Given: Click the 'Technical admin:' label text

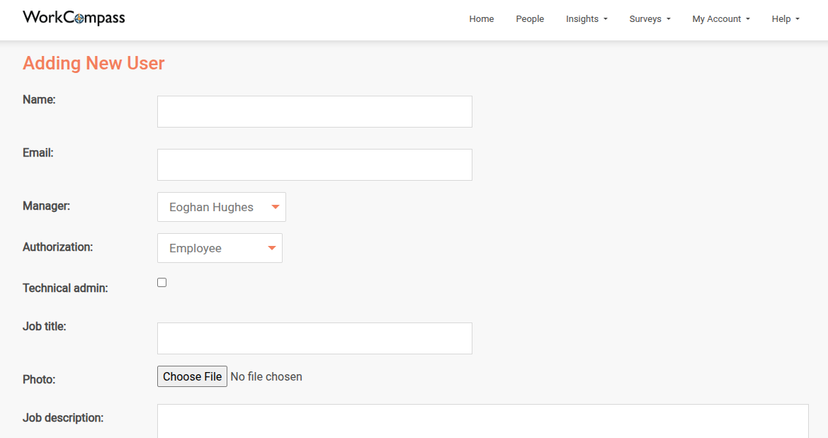Looking at the screenshot, I should tap(65, 288).
